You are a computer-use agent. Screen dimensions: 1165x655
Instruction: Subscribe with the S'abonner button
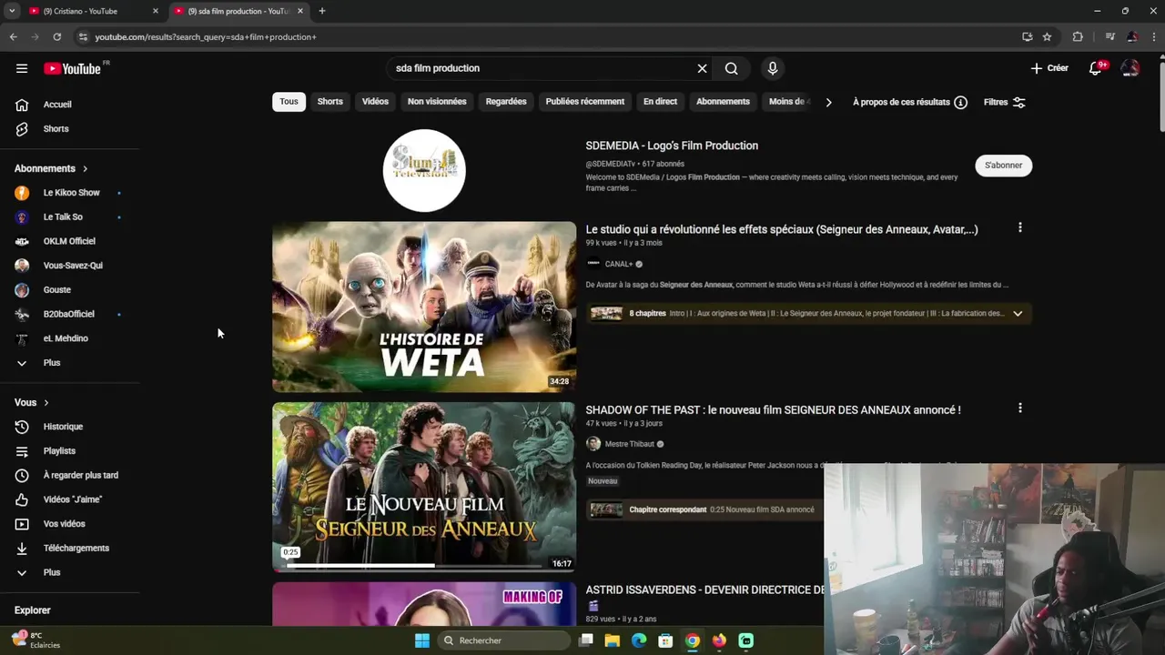(x=1003, y=166)
